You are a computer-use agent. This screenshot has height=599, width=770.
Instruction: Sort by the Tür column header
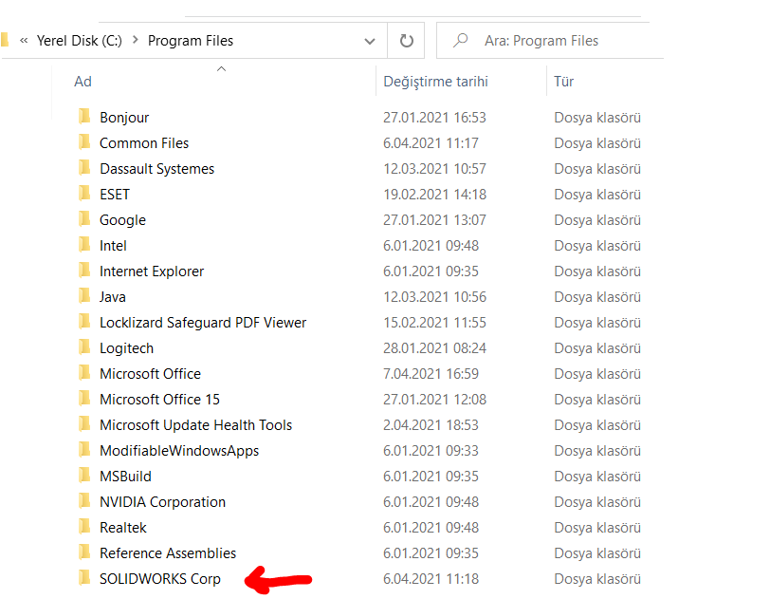(x=563, y=82)
